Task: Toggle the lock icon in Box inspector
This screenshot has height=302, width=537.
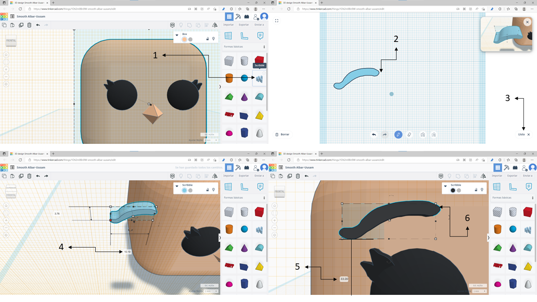Action: point(207,39)
